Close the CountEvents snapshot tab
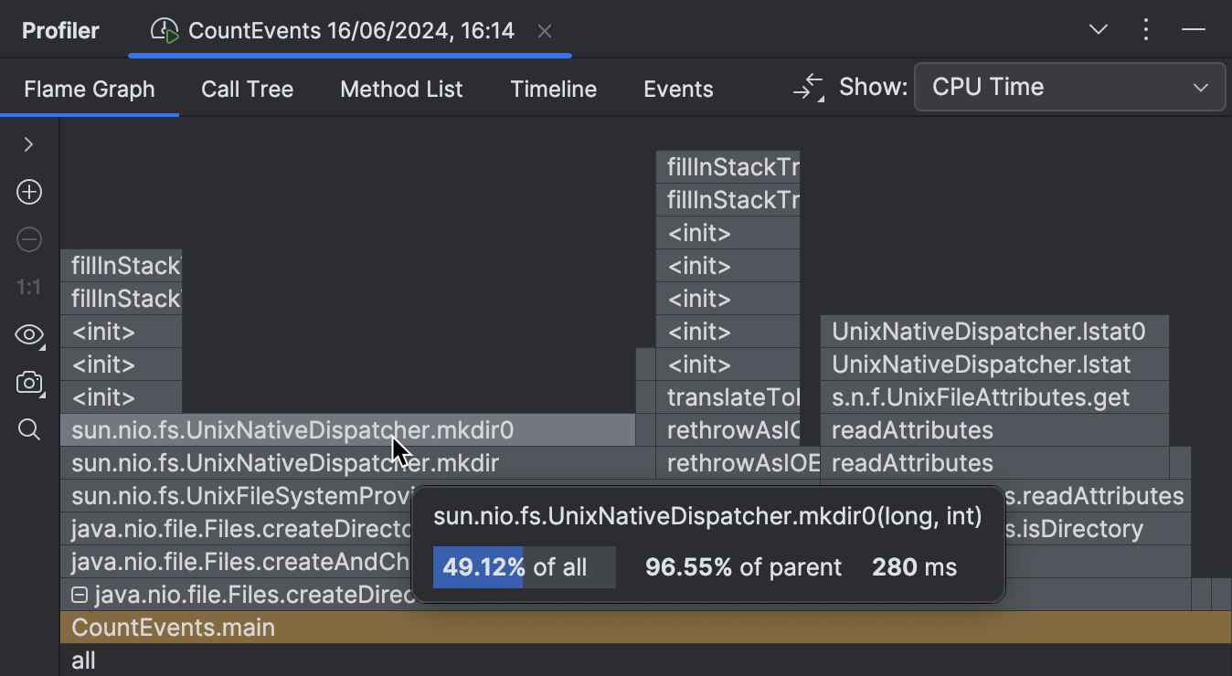 [545, 31]
